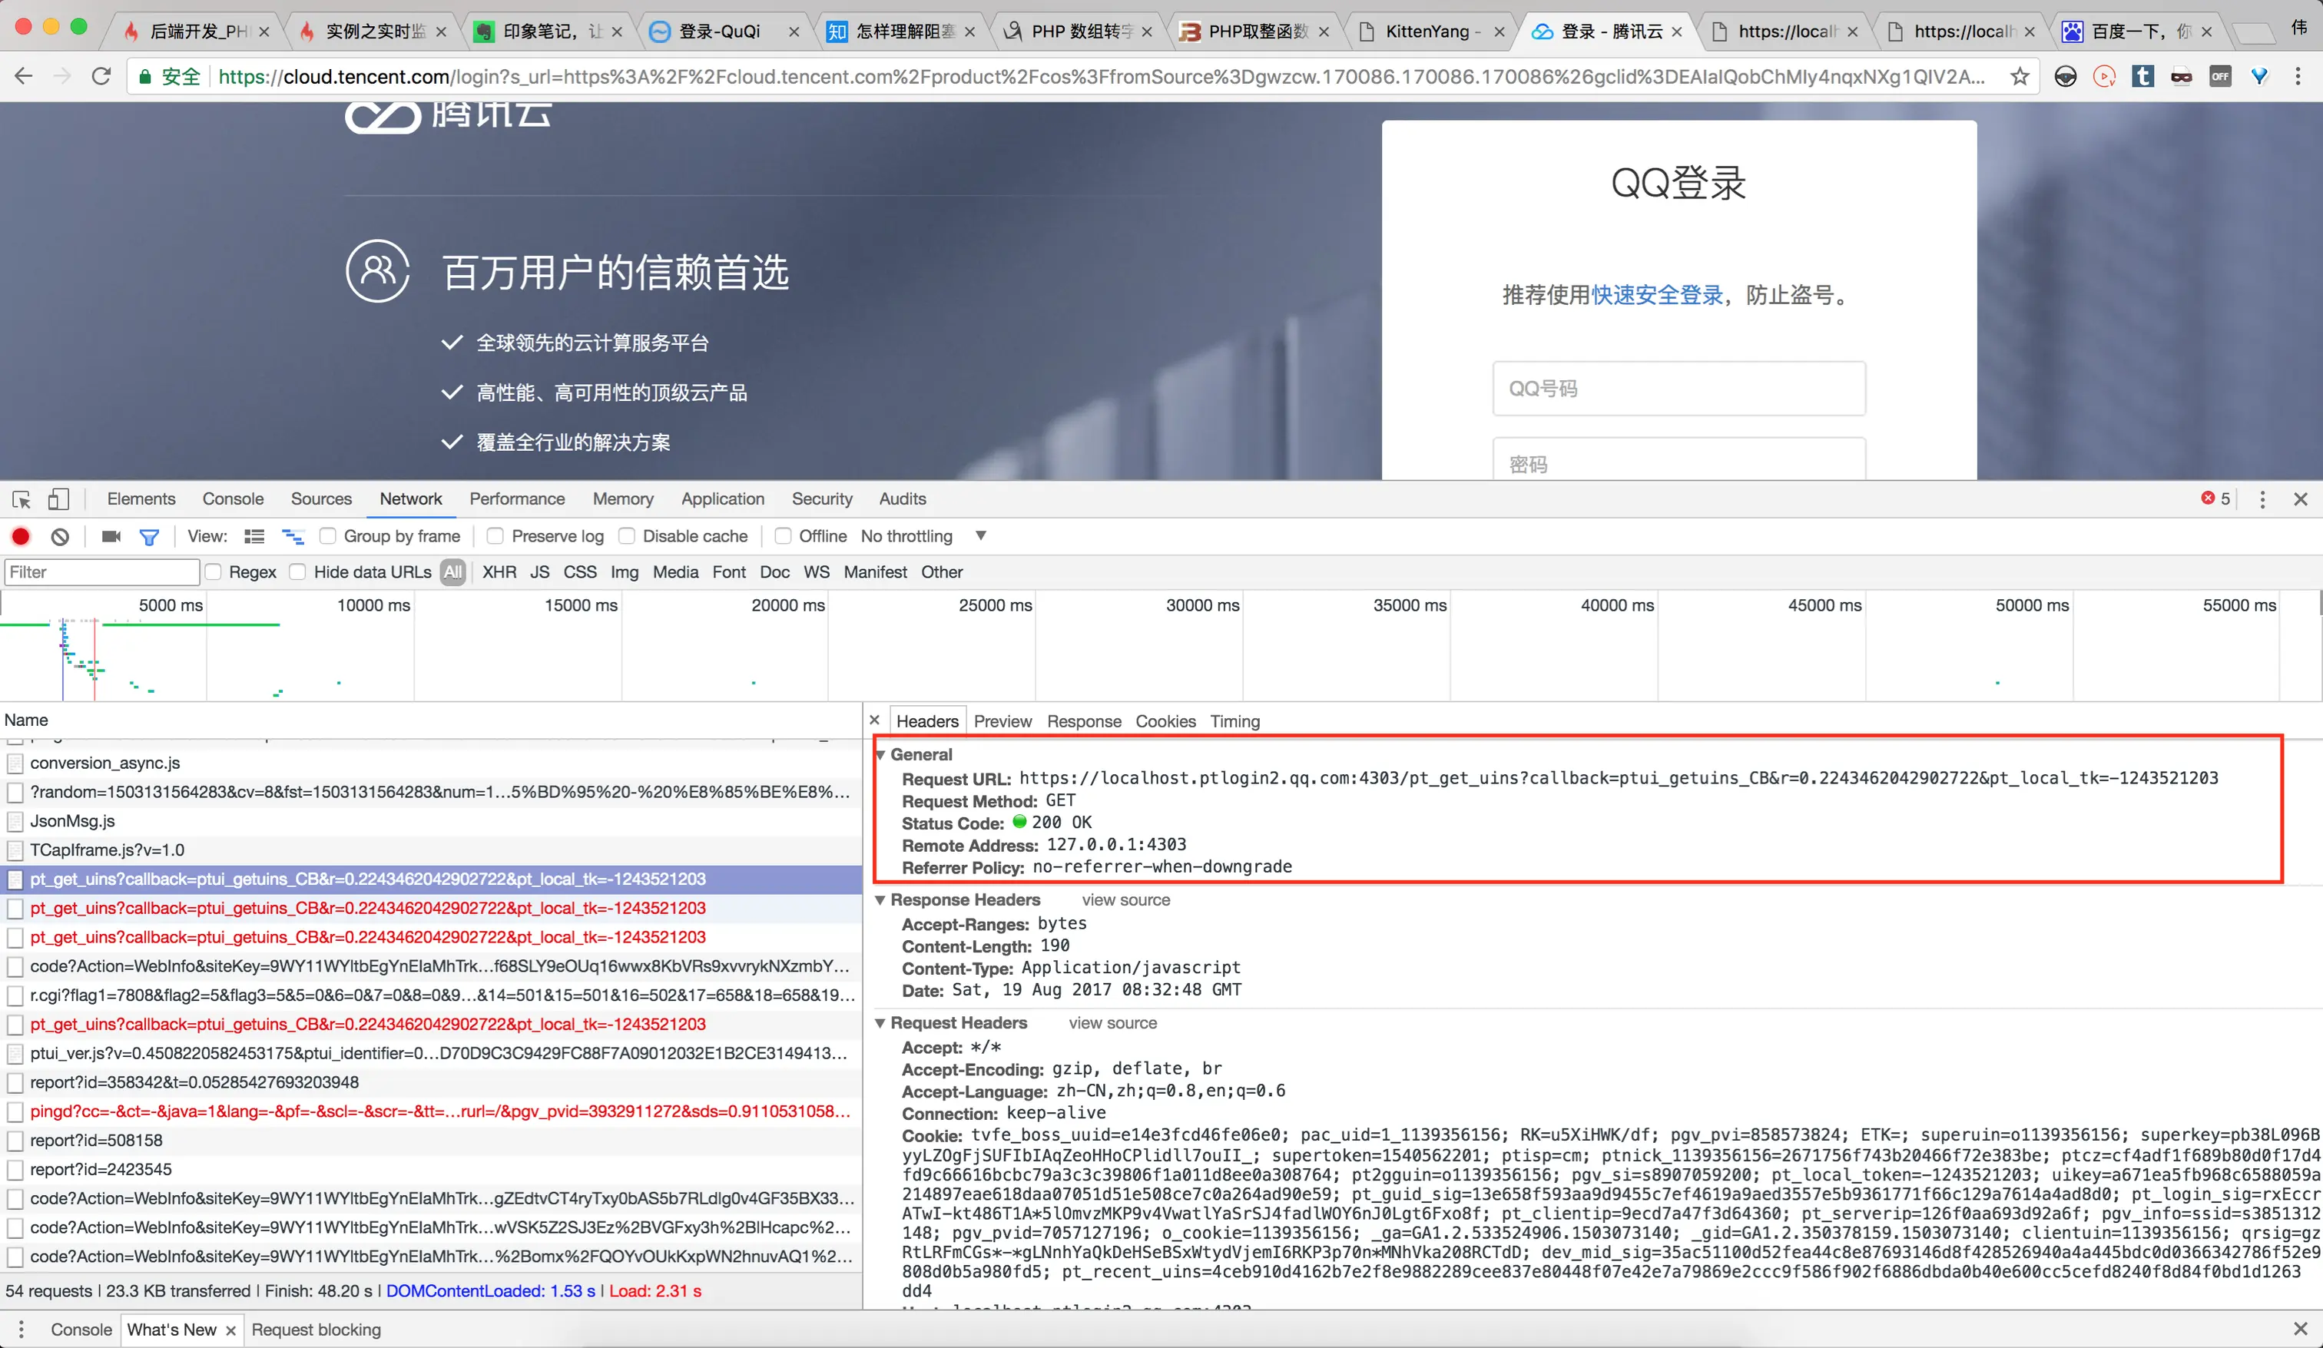Click the 20000 ms marker on the timeline
The height and width of the screenshot is (1348, 2323).
(x=787, y=604)
